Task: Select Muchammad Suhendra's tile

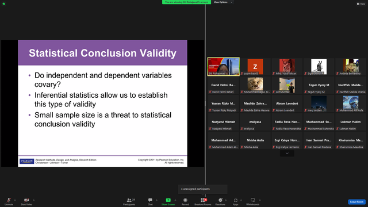Action: tap(319, 122)
